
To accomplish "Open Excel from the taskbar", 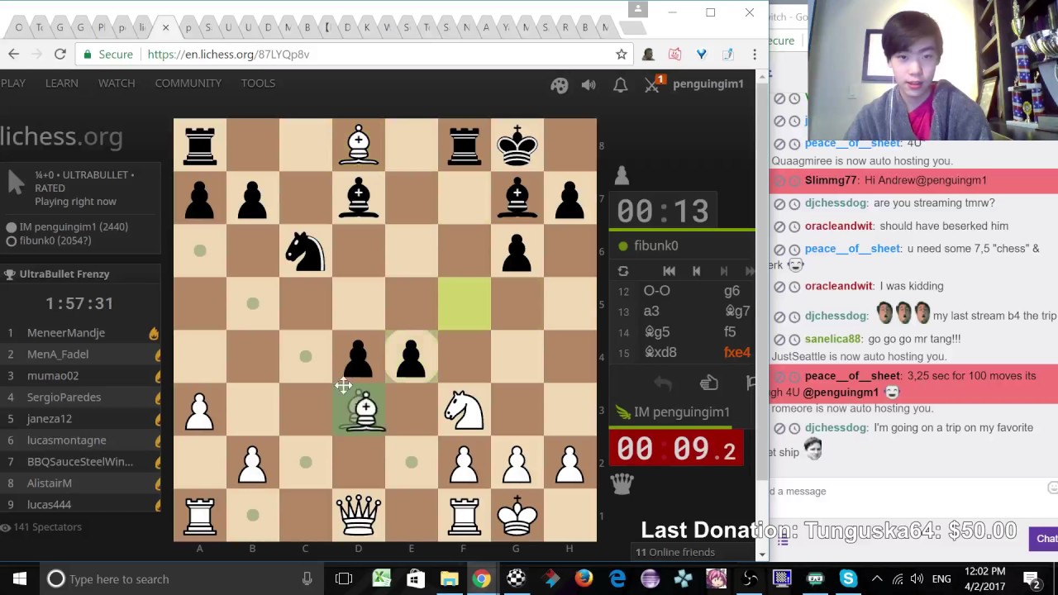I will (x=381, y=579).
